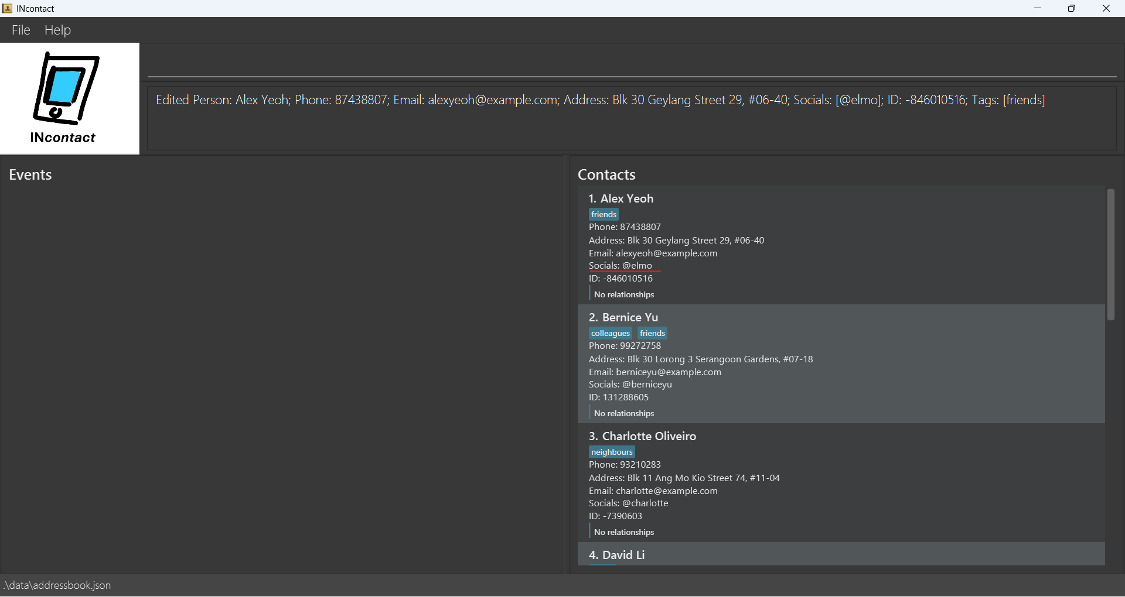Click the Events panel heading
The width and height of the screenshot is (1125, 597).
tap(30, 175)
